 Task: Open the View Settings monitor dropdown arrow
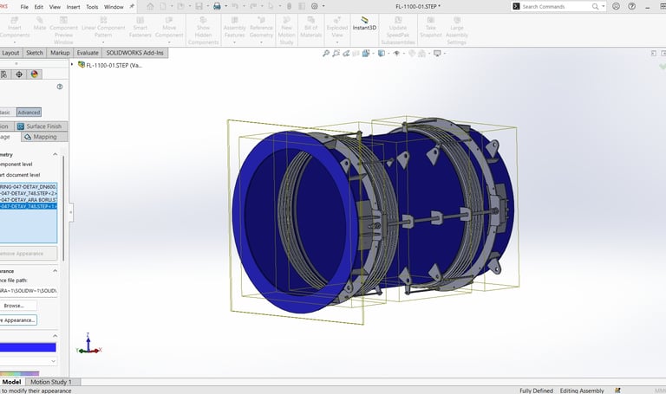[445, 54]
